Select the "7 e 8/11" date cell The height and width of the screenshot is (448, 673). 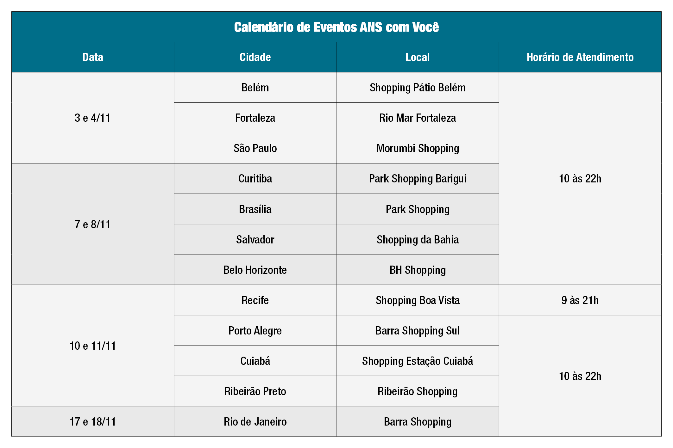pyautogui.click(x=93, y=224)
